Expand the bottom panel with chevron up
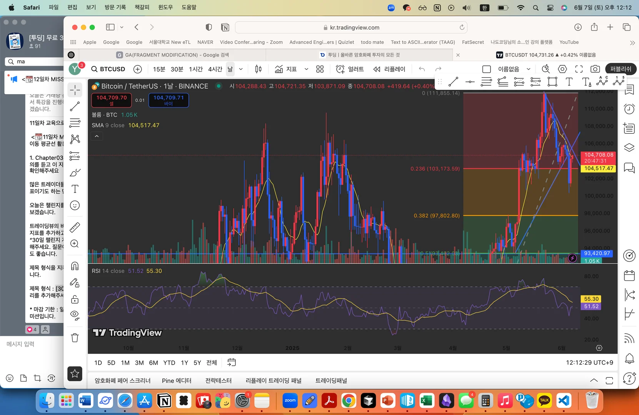 594,381
